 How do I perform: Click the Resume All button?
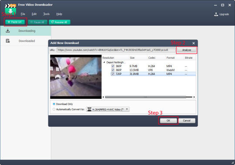[x=60, y=22]
